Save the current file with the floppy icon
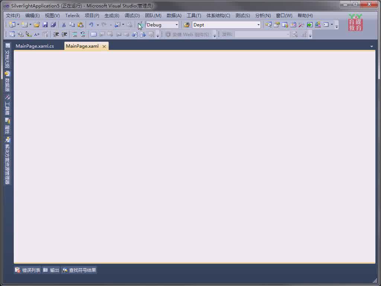The width and height of the screenshot is (381, 286). (x=45, y=25)
